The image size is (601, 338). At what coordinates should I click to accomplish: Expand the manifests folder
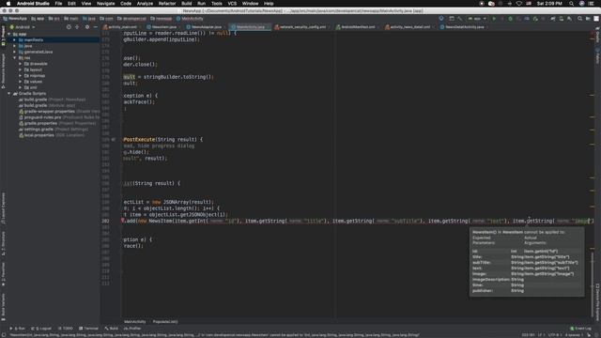(x=15, y=39)
